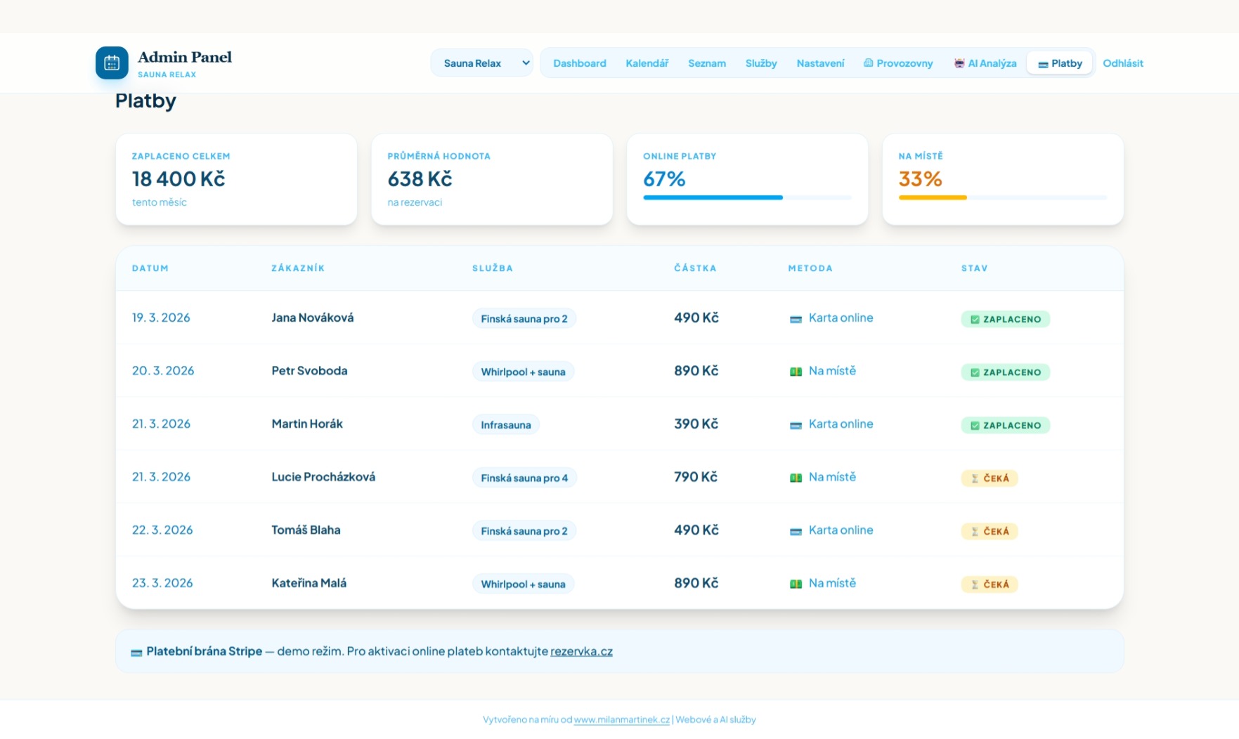The image size is (1239, 739).
Task: Click the cash icon in Petr Svoboda's row
Action: (796, 372)
